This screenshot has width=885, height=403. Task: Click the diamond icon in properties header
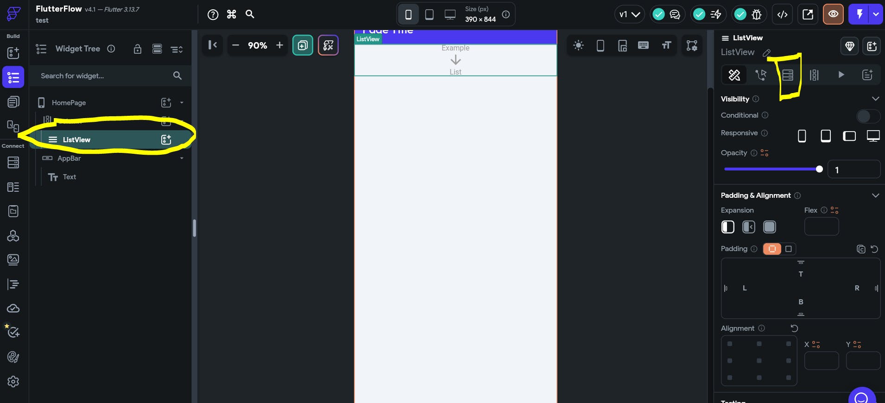pos(849,46)
